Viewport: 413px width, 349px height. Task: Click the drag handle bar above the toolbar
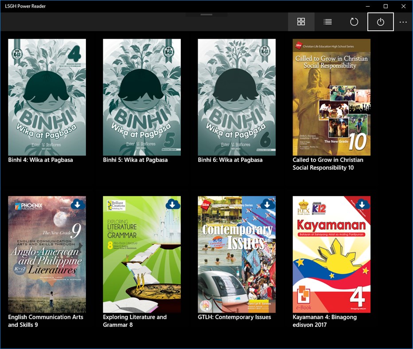206,14
